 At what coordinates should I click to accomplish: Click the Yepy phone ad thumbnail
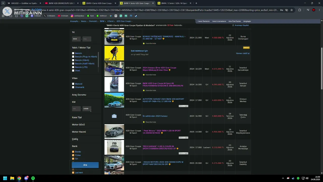point(114,53)
